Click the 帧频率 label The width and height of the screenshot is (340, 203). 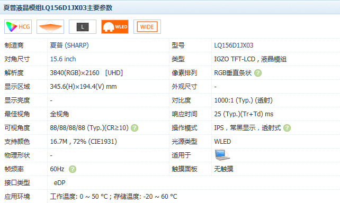coord(14,169)
